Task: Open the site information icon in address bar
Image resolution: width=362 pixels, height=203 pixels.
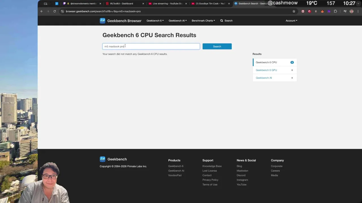Action: (x=62, y=11)
